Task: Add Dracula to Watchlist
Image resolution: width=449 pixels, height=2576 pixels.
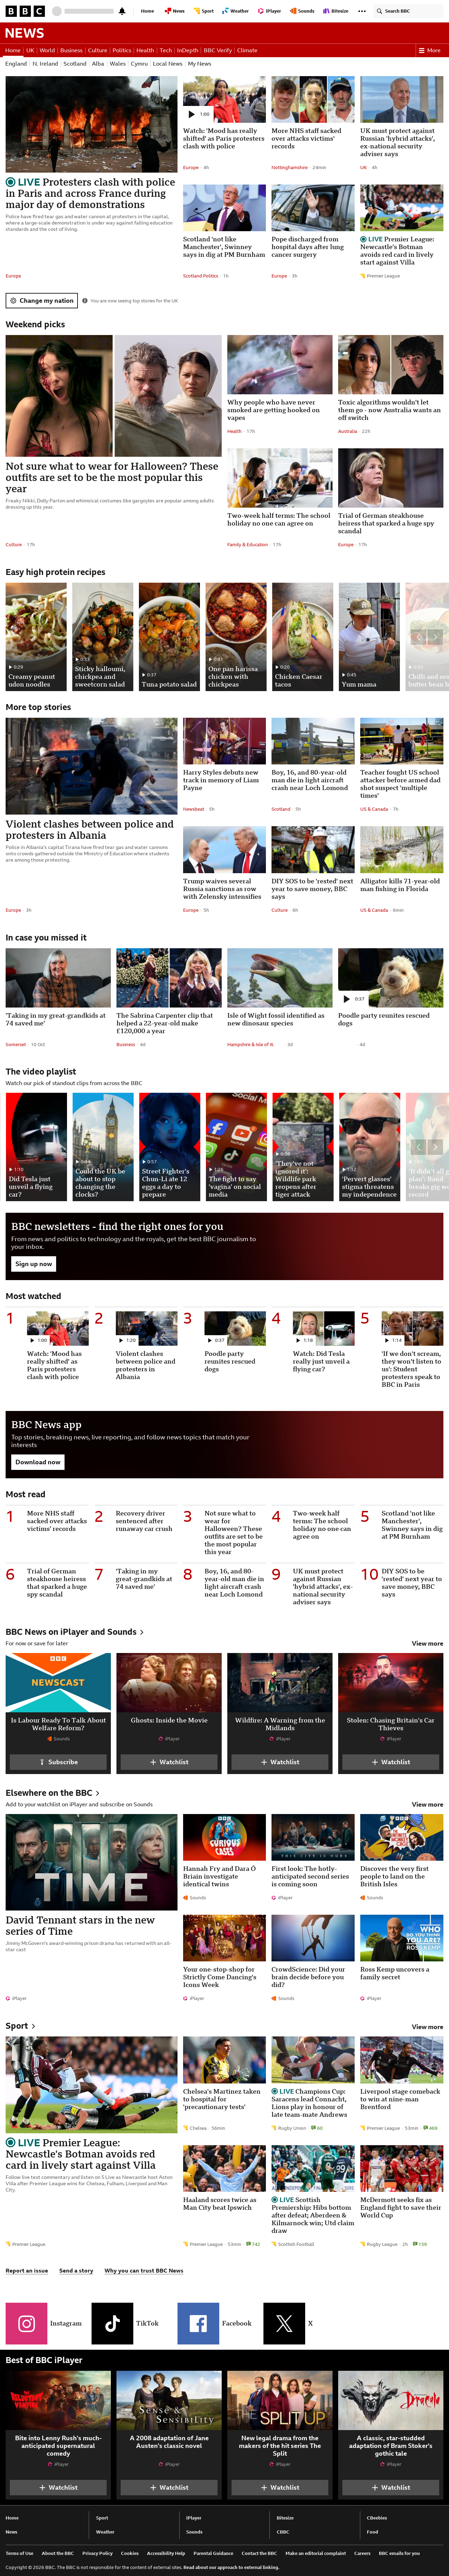Action: [391, 2487]
